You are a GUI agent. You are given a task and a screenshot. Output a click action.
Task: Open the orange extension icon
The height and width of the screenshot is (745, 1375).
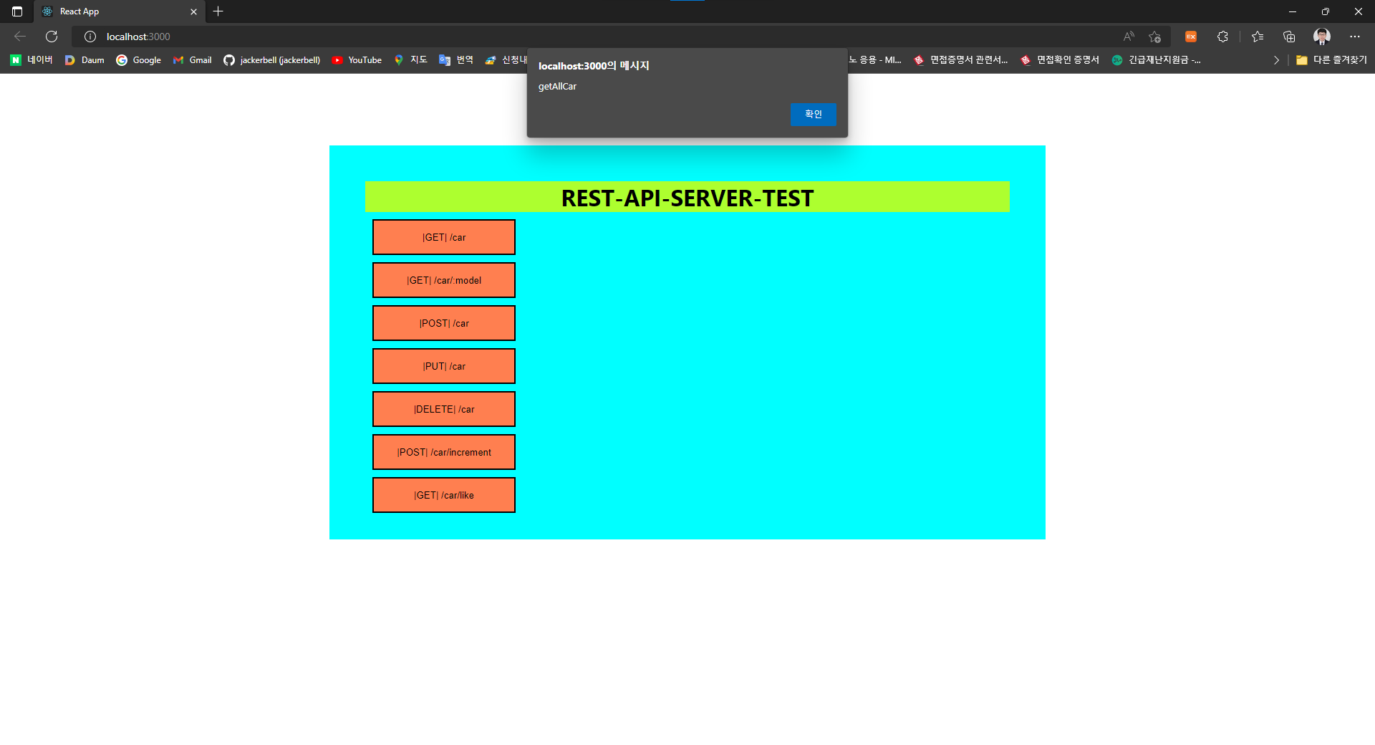tap(1191, 37)
